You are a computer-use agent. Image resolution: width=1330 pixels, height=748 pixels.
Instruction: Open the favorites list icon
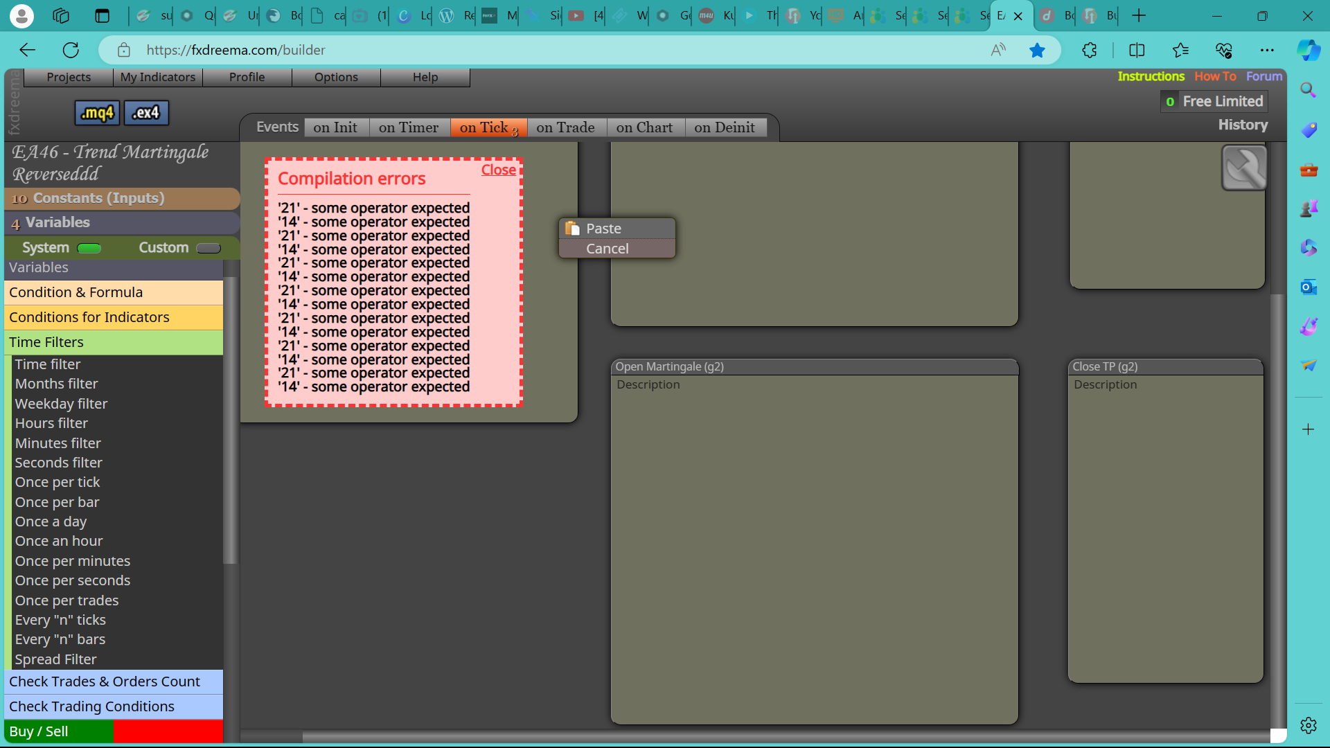tap(1180, 50)
